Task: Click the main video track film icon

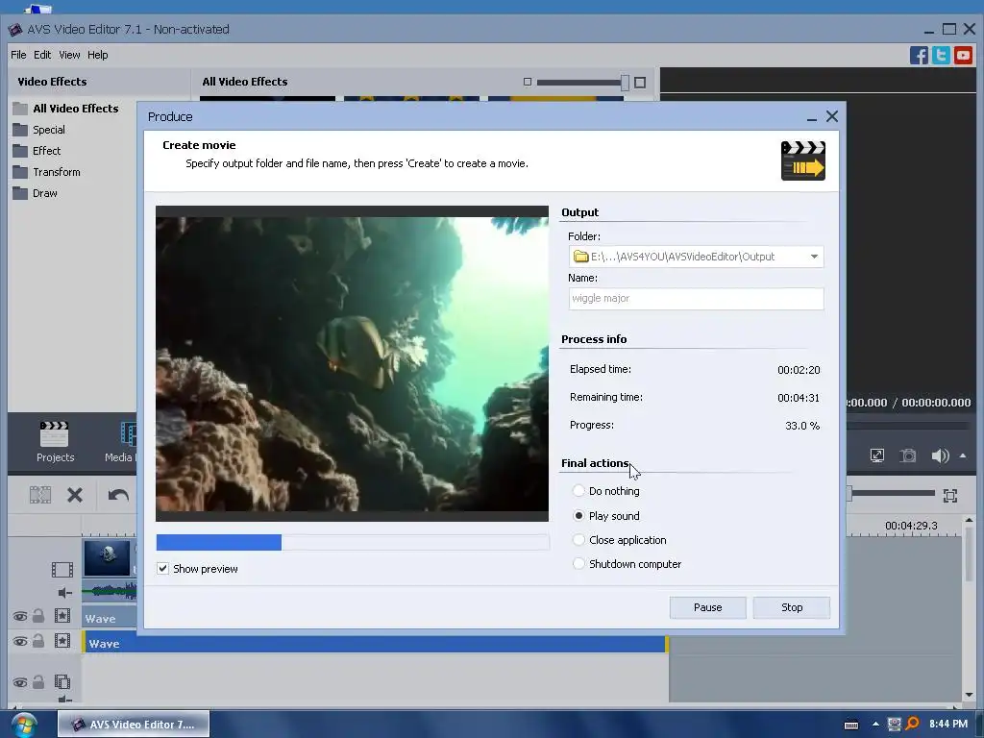Action: tap(62, 570)
